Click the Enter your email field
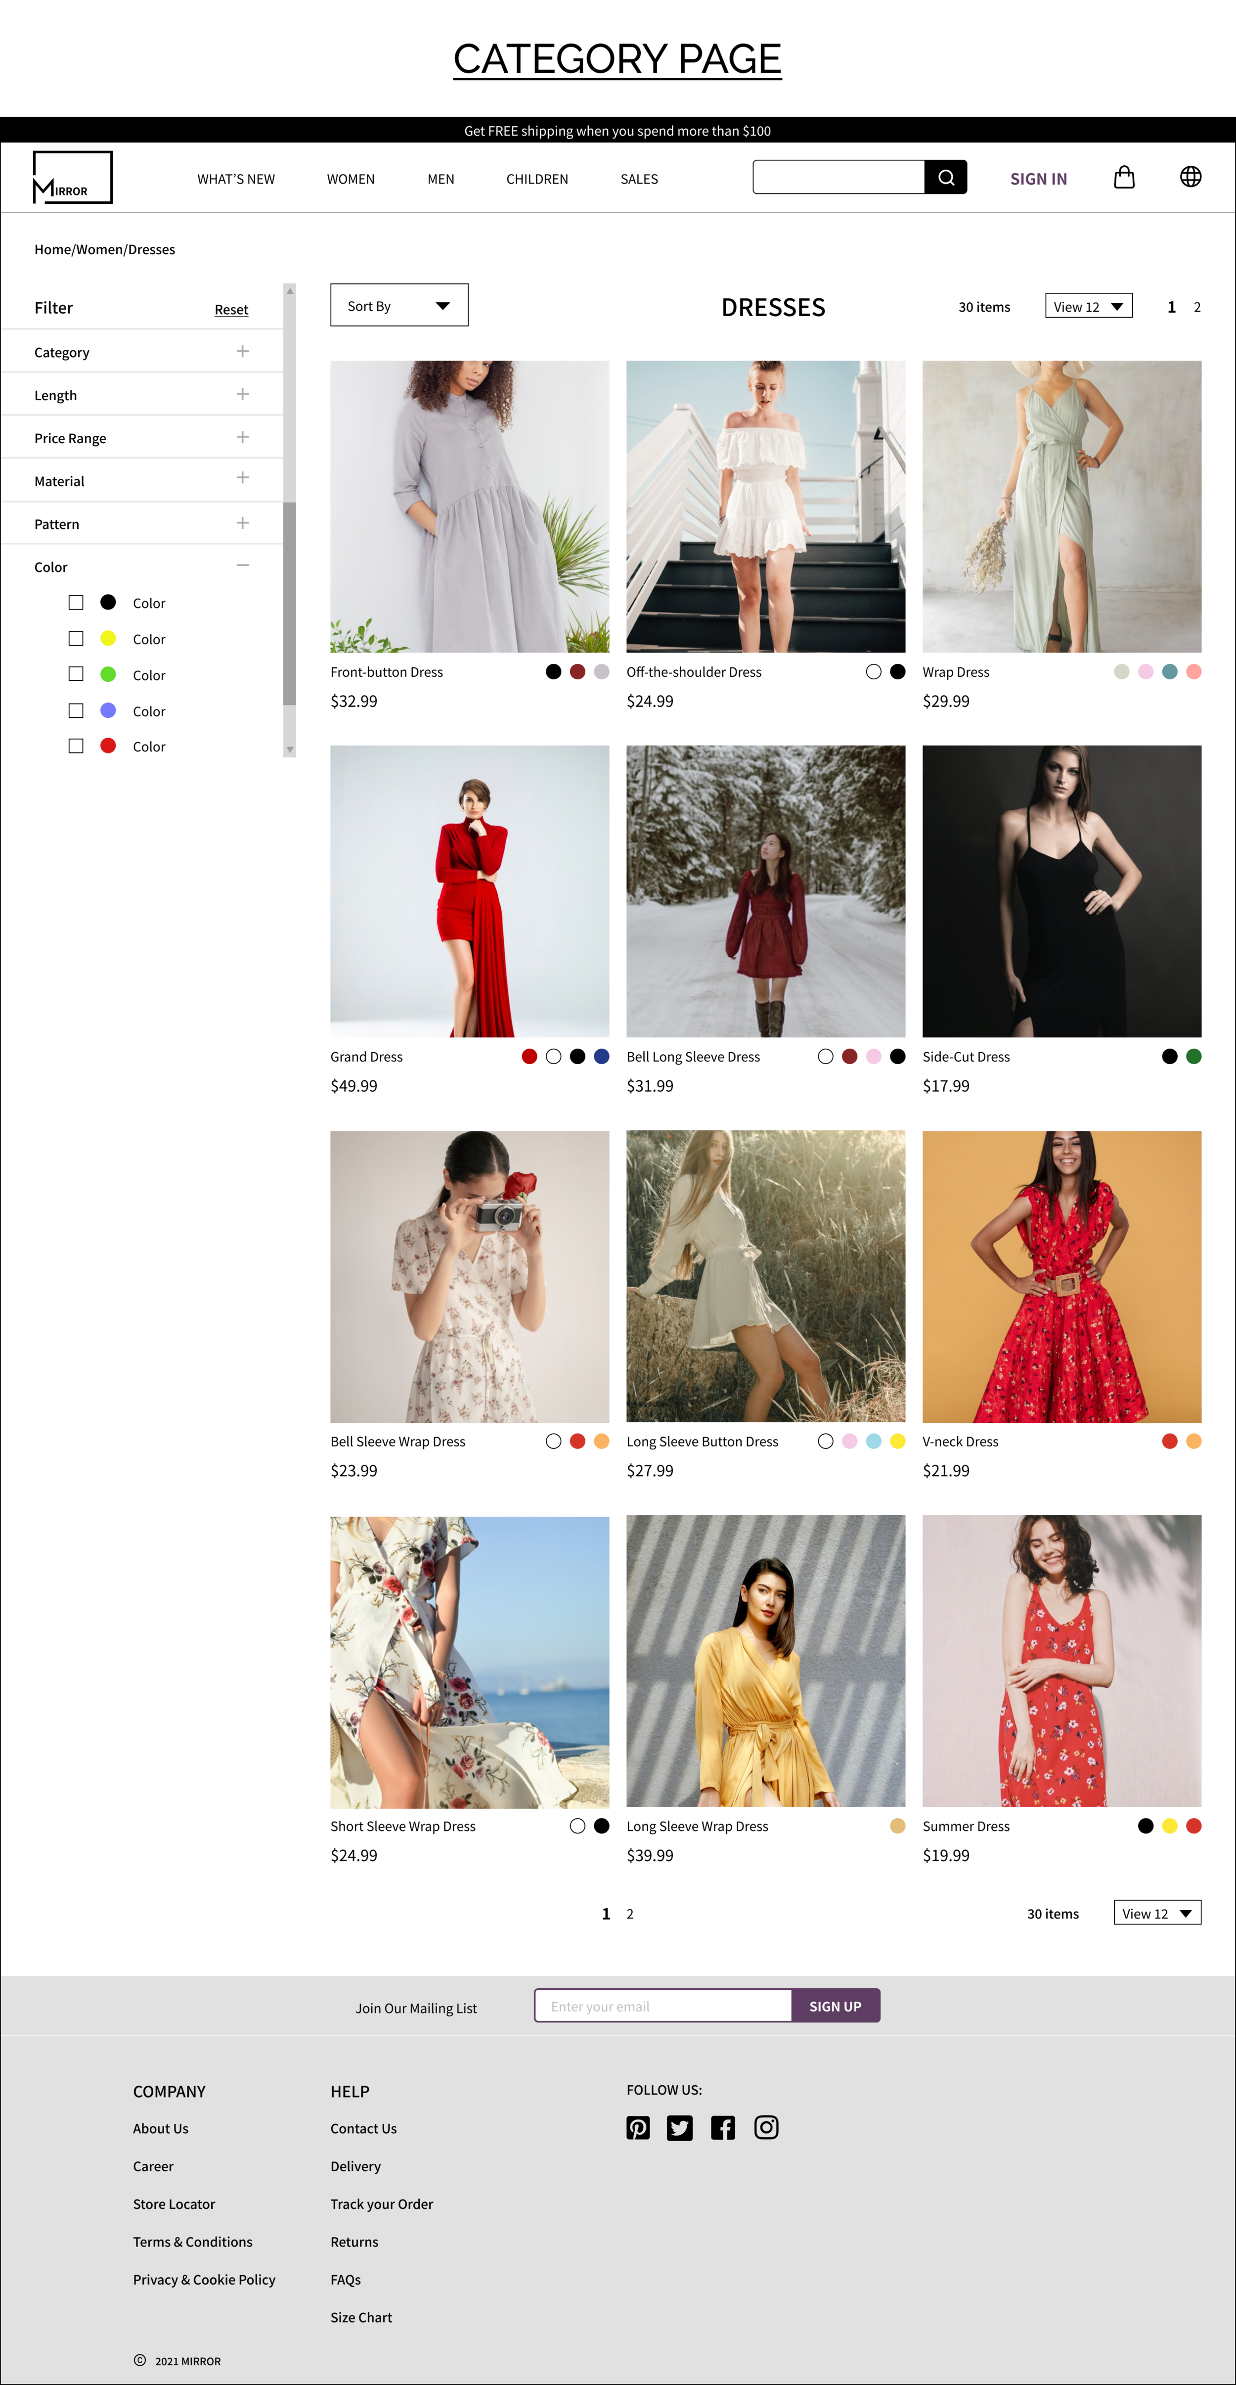1236x2385 pixels. (x=662, y=2007)
